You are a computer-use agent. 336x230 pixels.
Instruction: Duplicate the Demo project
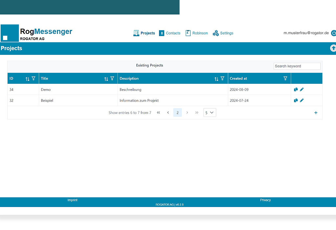click(x=296, y=89)
